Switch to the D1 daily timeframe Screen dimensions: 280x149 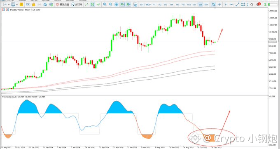pos(195,5)
